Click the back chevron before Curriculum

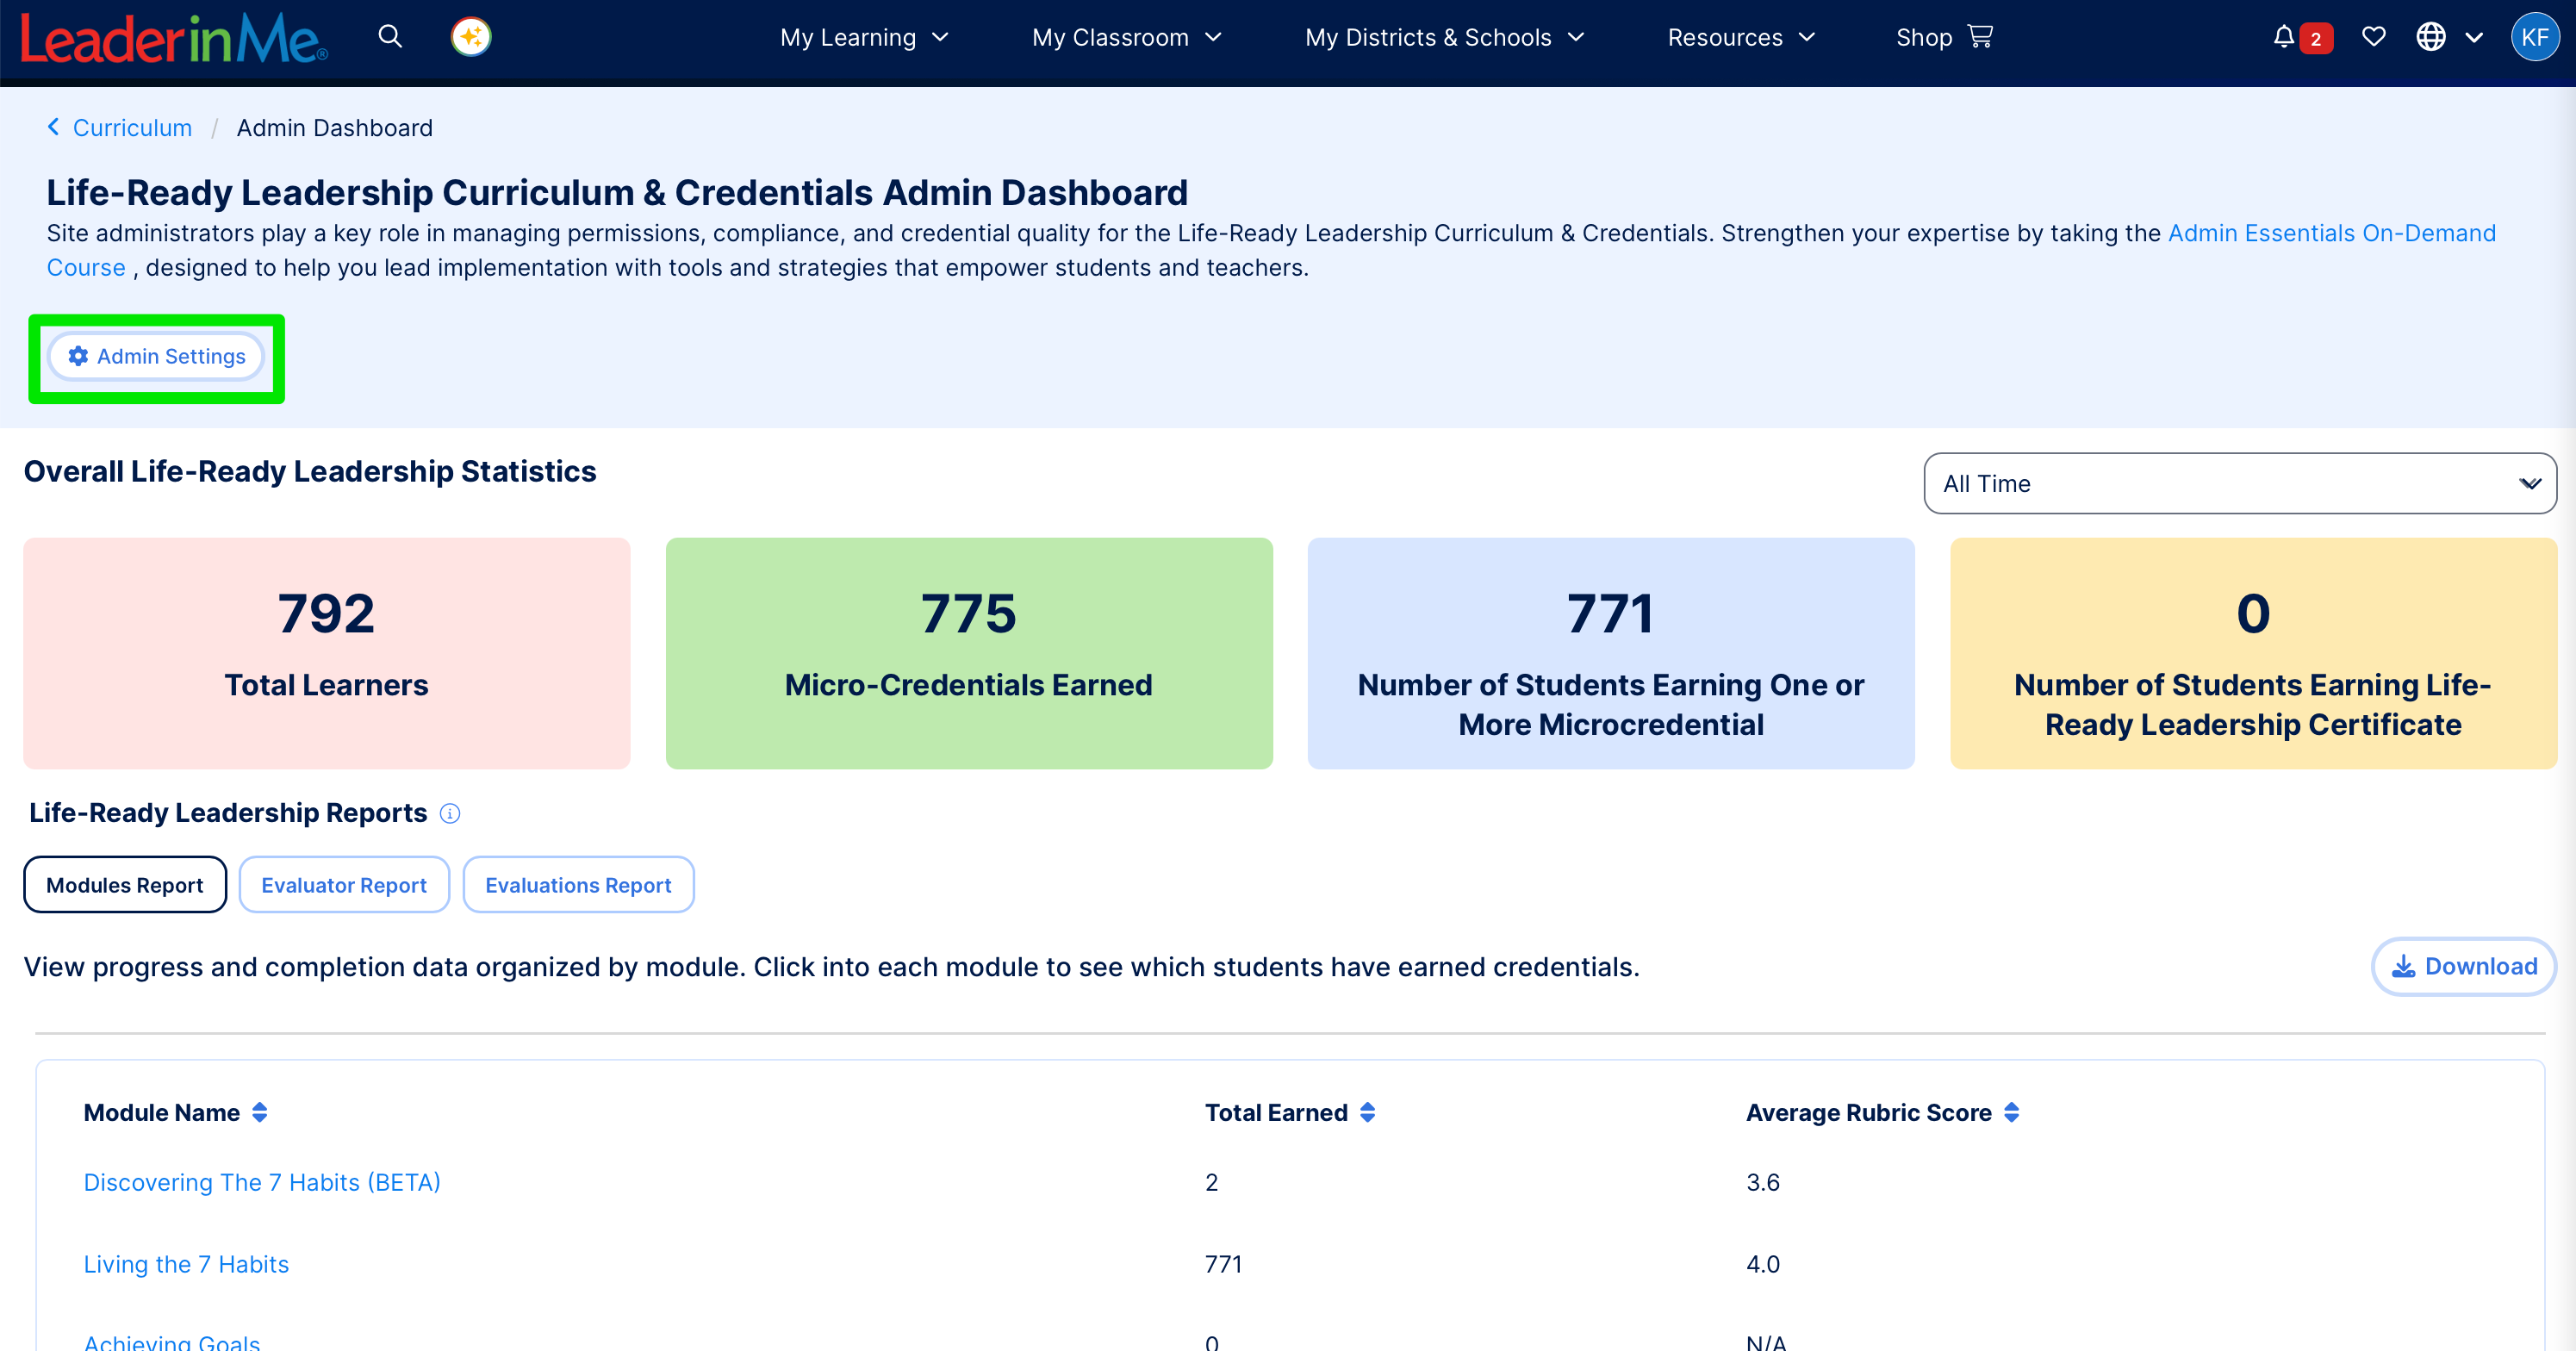click(53, 127)
